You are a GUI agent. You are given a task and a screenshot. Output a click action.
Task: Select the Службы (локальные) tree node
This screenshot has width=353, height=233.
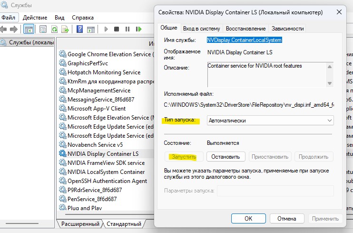(x=27, y=42)
